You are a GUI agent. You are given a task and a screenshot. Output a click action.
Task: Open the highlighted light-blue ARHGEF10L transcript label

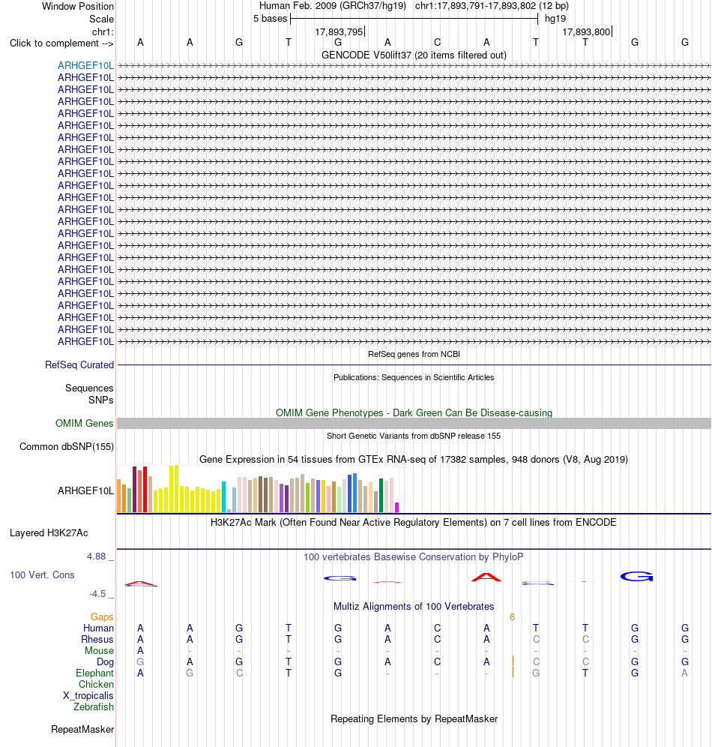coord(85,65)
